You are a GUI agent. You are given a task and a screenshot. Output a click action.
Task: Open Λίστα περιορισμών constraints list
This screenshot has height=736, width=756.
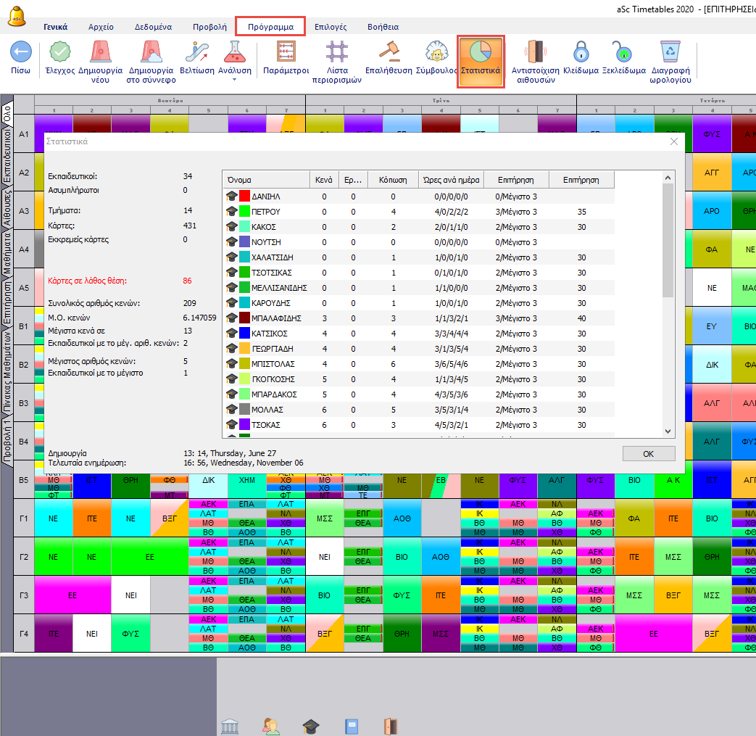pyautogui.click(x=336, y=52)
